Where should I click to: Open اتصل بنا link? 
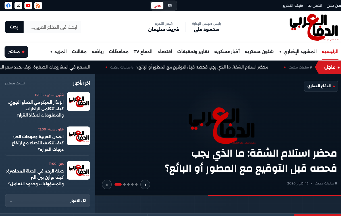pos(315,5)
